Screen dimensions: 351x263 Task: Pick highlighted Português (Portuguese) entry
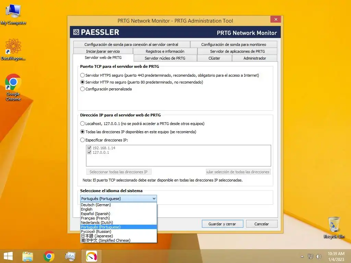pos(118,227)
